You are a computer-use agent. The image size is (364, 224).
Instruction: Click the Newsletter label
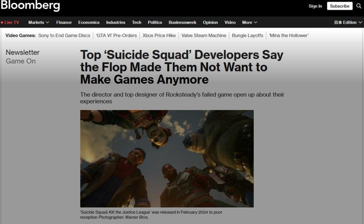click(22, 52)
